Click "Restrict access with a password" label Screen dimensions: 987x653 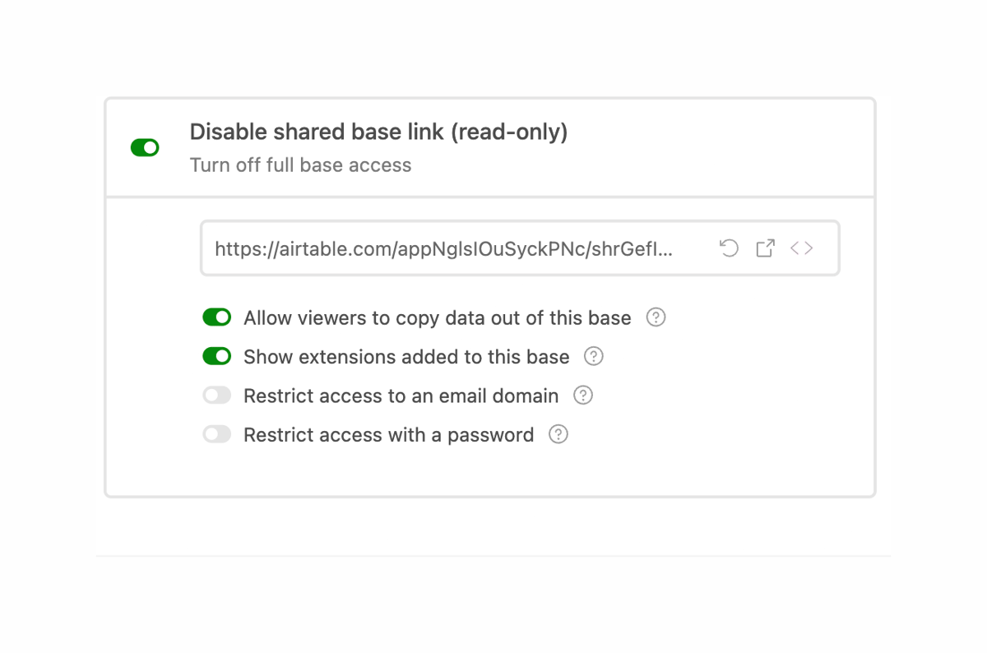tap(387, 434)
